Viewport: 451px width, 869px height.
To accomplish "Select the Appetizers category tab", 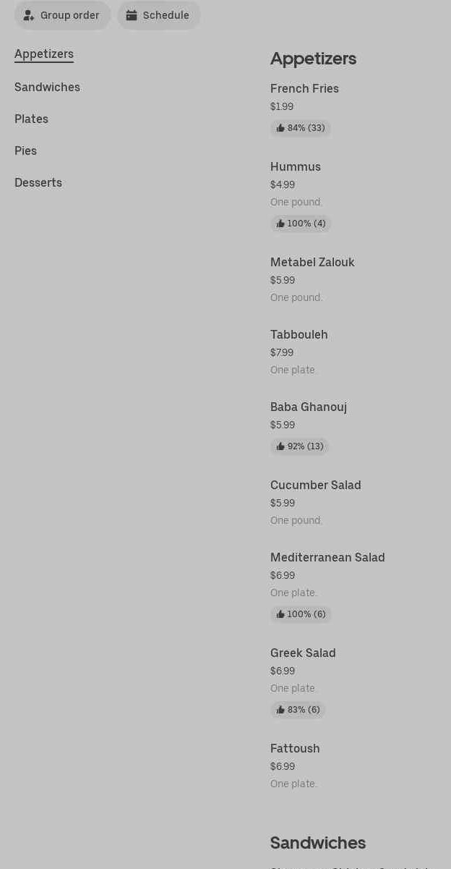I will tap(44, 54).
